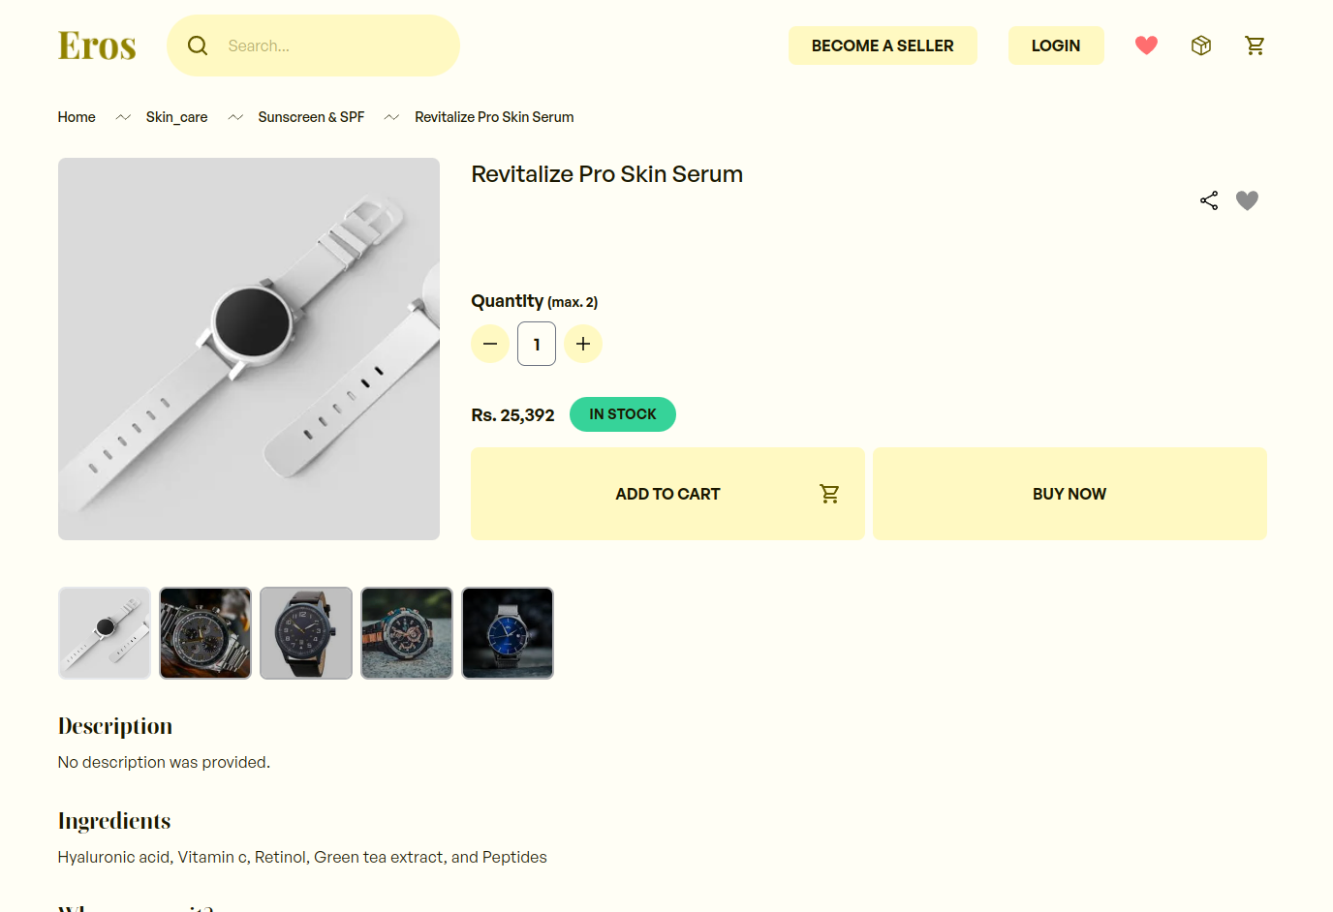Click the Login button
Viewport: 1333px width, 912px height.
tap(1056, 46)
